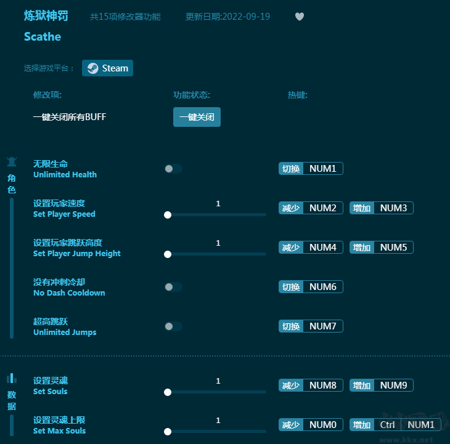Click the Set Max Souls slider handle
Image resolution: width=450 pixels, height=444 pixels.
point(168,432)
